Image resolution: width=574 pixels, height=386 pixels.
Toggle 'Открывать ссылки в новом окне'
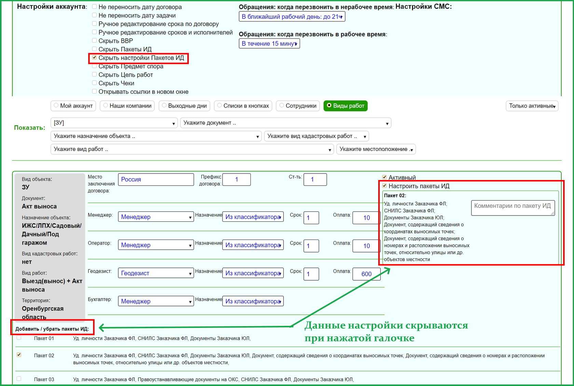[94, 91]
